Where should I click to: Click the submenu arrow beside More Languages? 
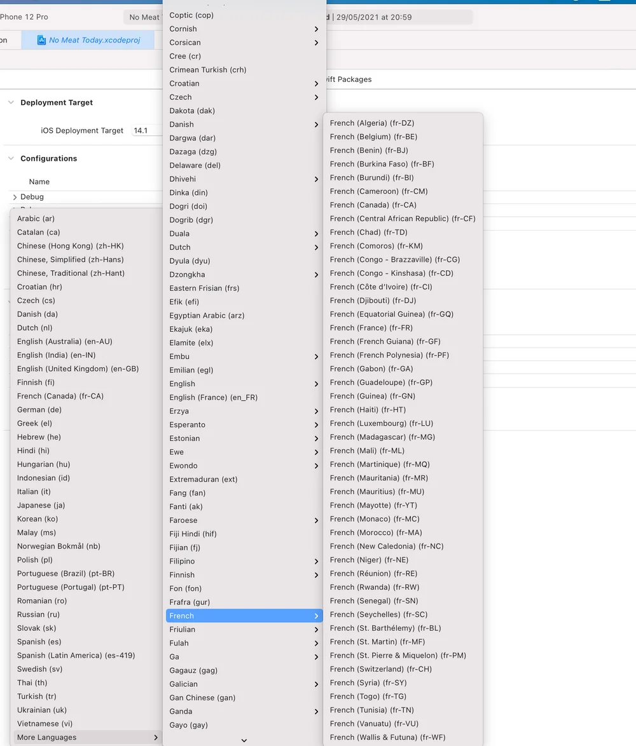[155, 737]
